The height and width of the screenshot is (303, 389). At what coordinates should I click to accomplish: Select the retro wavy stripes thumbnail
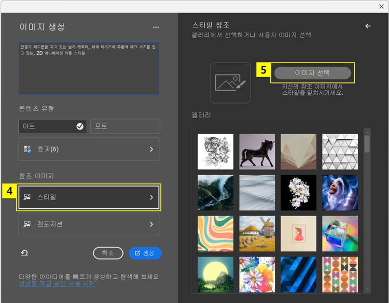(215, 234)
